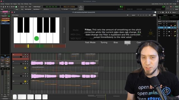Enable loop playback in the transport bar
The image size is (179, 100).
click(10, 7)
